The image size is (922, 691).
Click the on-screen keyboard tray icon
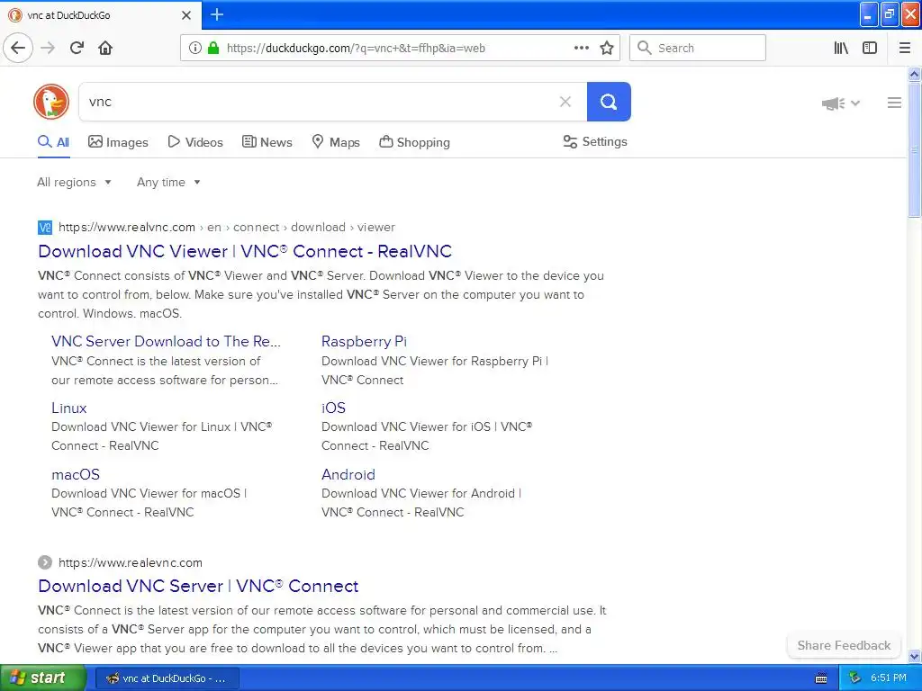coord(821,678)
